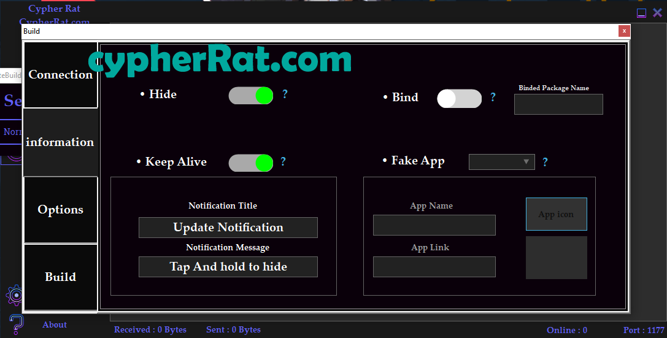667x338 pixels.
Task: Open the Keep Alive help question mark
Action: click(x=283, y=162)
